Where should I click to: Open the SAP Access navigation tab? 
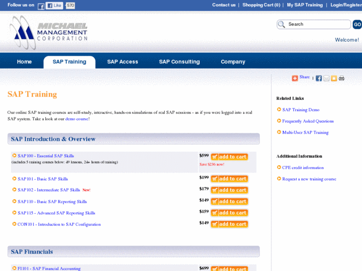pos(122,62)
